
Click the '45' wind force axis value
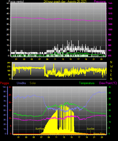pyautogui.click(x=8, y=8)
